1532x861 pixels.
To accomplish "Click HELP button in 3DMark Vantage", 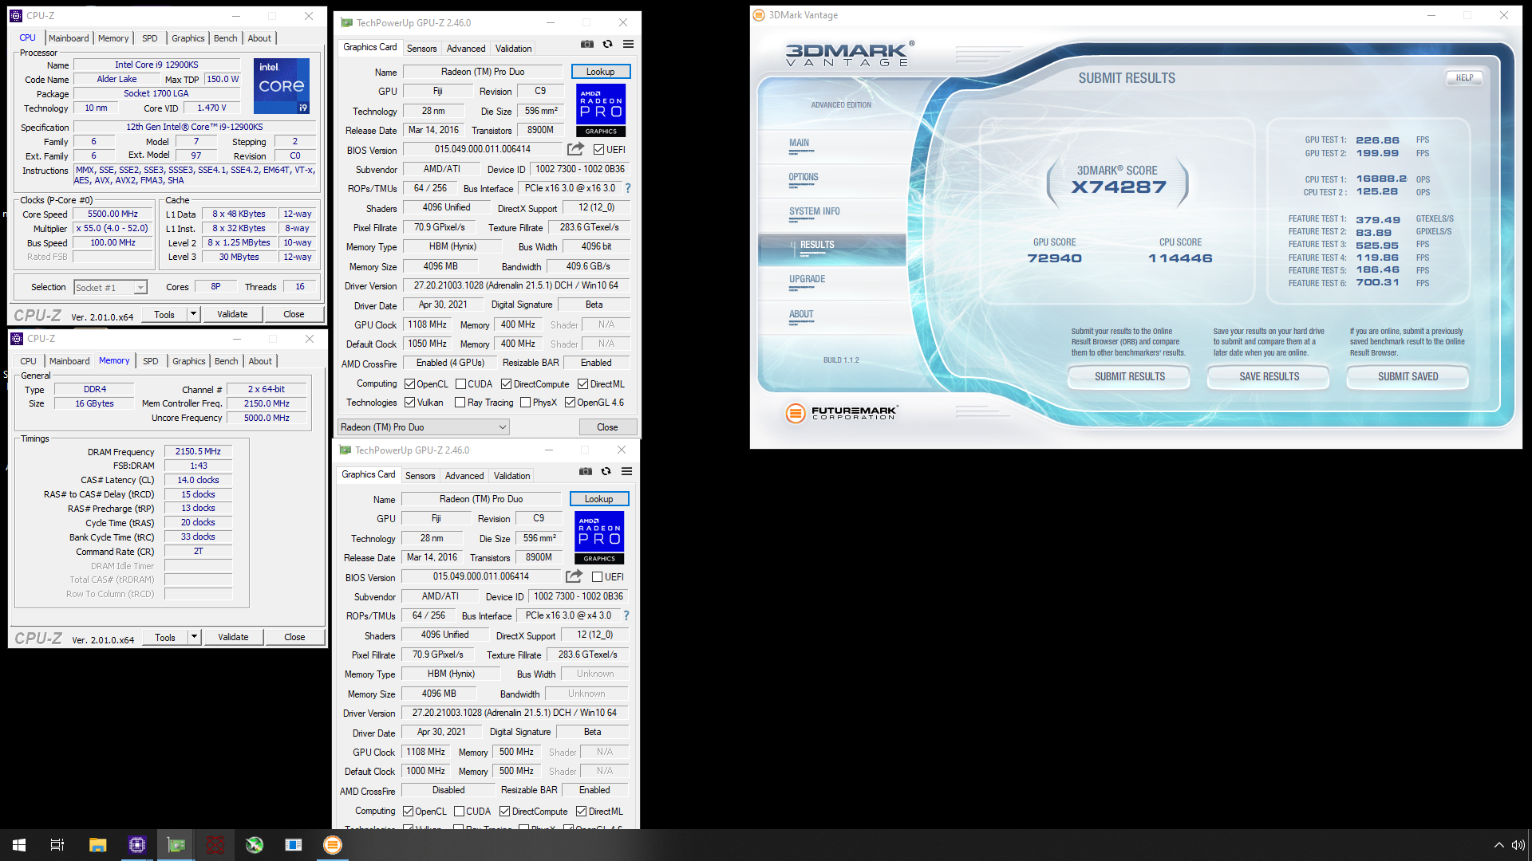I will [1465, 78].
